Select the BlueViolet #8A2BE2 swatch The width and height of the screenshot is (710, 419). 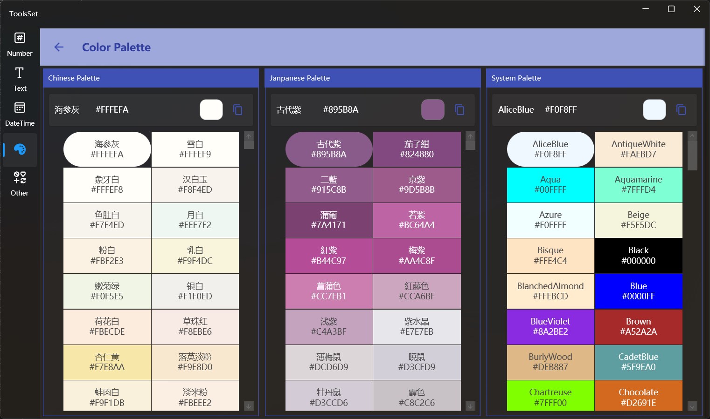pyautogui.click(x=550, y=327)
